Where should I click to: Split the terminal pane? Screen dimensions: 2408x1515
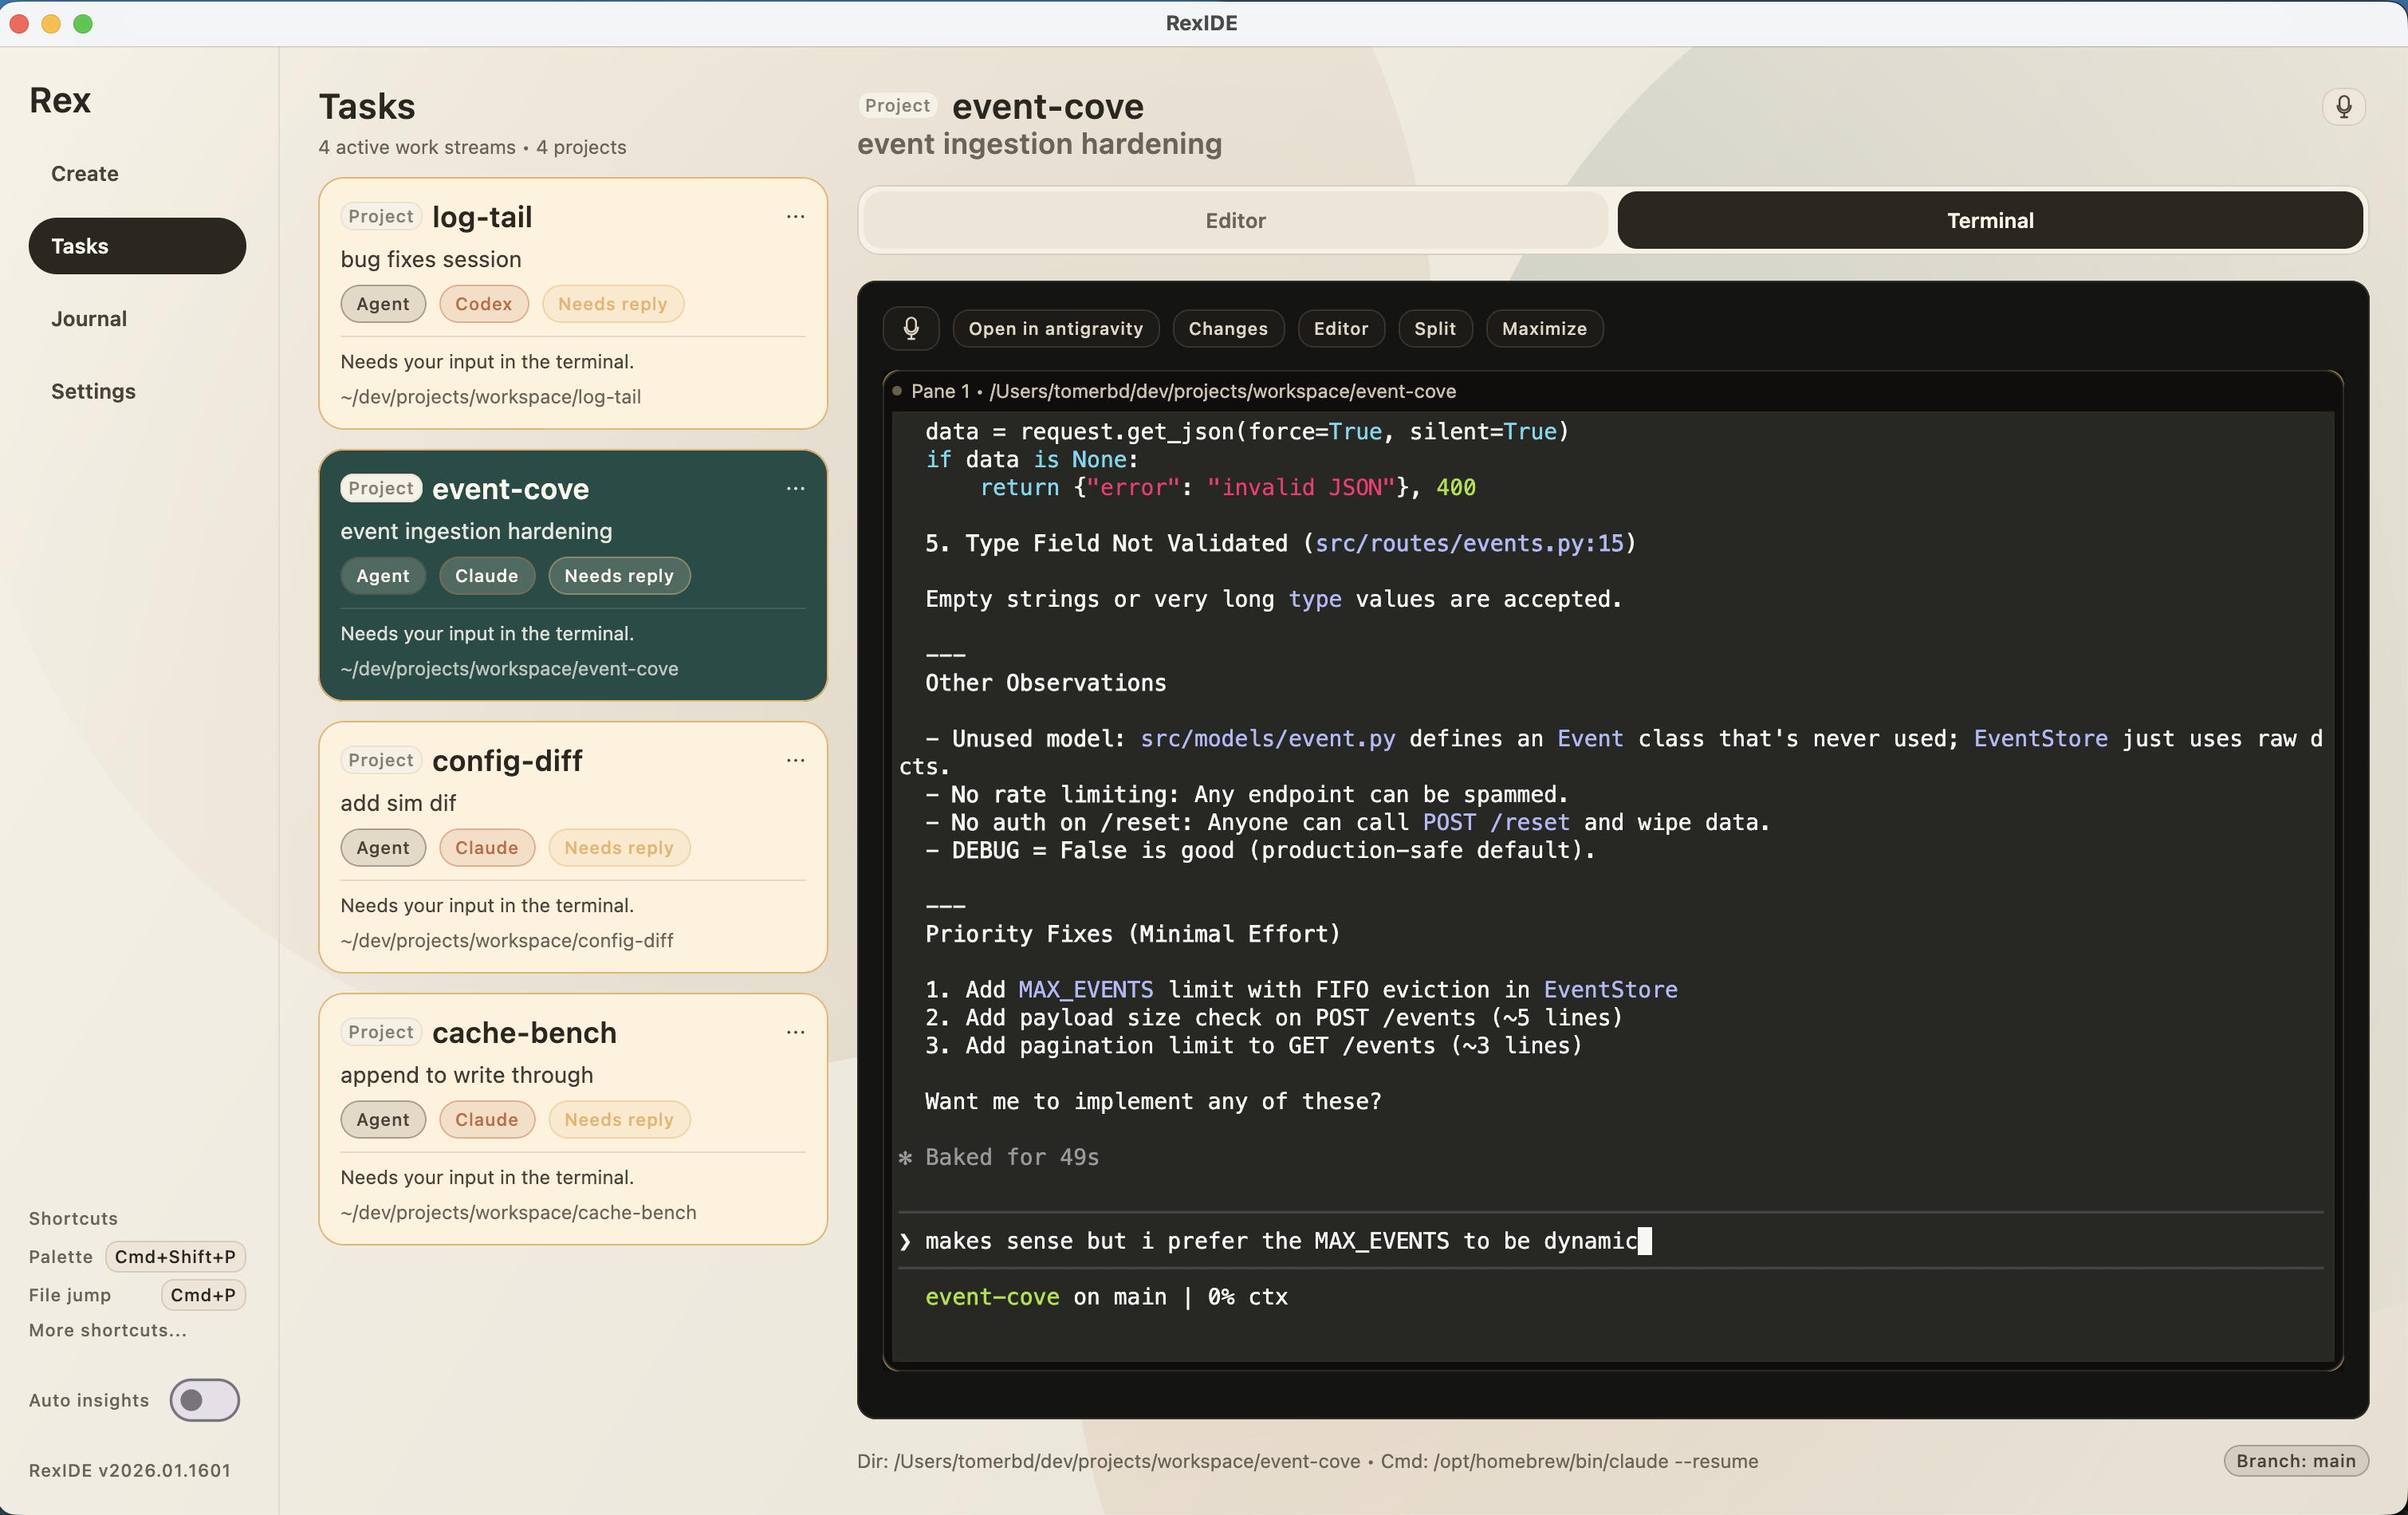[1435, 328]
